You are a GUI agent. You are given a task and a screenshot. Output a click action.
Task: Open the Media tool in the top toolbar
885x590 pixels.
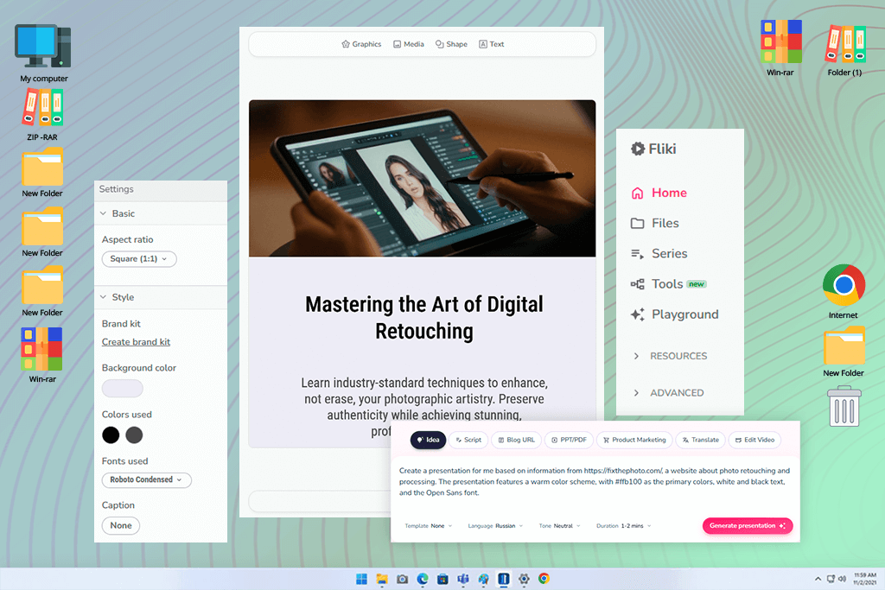(409, 44)
